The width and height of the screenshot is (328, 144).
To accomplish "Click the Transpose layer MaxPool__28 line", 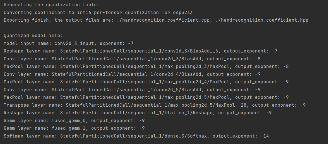I will pos(155,105).
